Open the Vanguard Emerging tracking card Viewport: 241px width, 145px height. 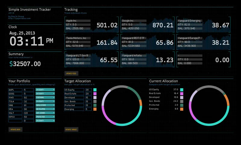pos(204,24)
